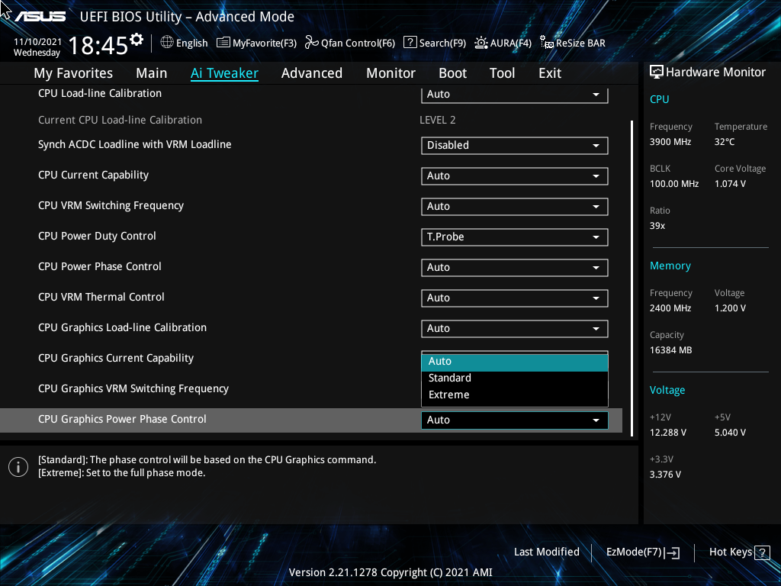Click Memory frequency 2400 MHz value
The width and height of the screenshot is (781, 586).
[670, 308]
